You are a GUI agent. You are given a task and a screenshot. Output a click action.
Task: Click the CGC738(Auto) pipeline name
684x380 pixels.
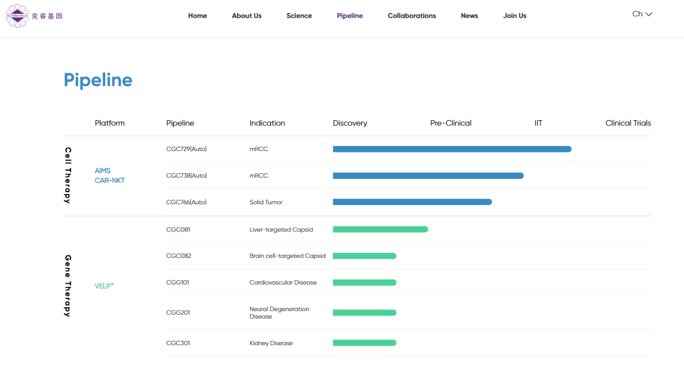[186, 176]
